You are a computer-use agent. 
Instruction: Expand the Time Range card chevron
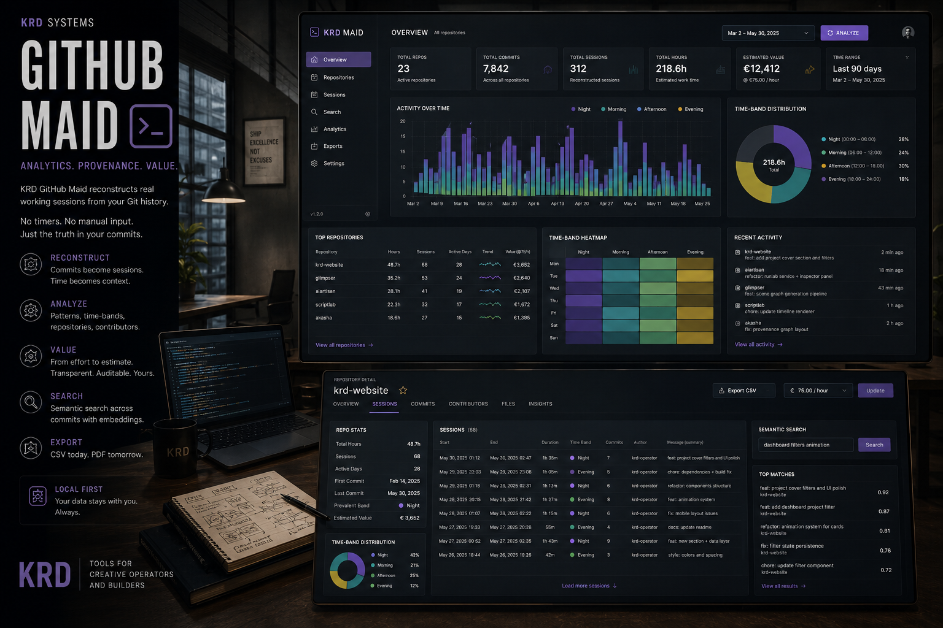907,58
